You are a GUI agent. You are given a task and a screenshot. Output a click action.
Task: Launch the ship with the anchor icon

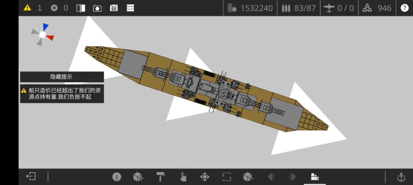coord(401,177)
